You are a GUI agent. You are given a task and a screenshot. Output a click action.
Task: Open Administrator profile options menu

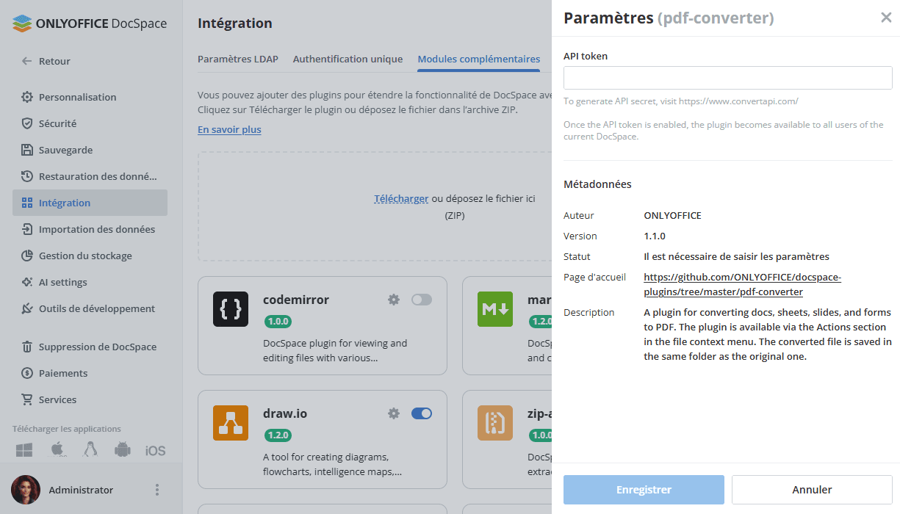click(156, 490)
